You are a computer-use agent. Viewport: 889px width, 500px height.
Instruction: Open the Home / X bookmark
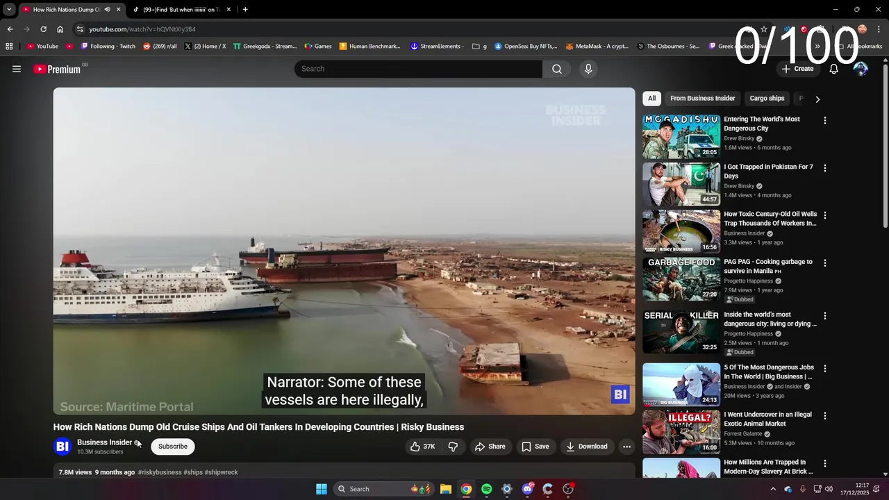click(x=205, y=47)
